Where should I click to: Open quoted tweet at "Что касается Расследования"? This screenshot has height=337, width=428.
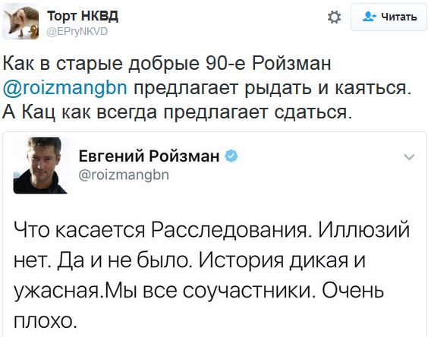pyautogui.click(x=162, y=229)
